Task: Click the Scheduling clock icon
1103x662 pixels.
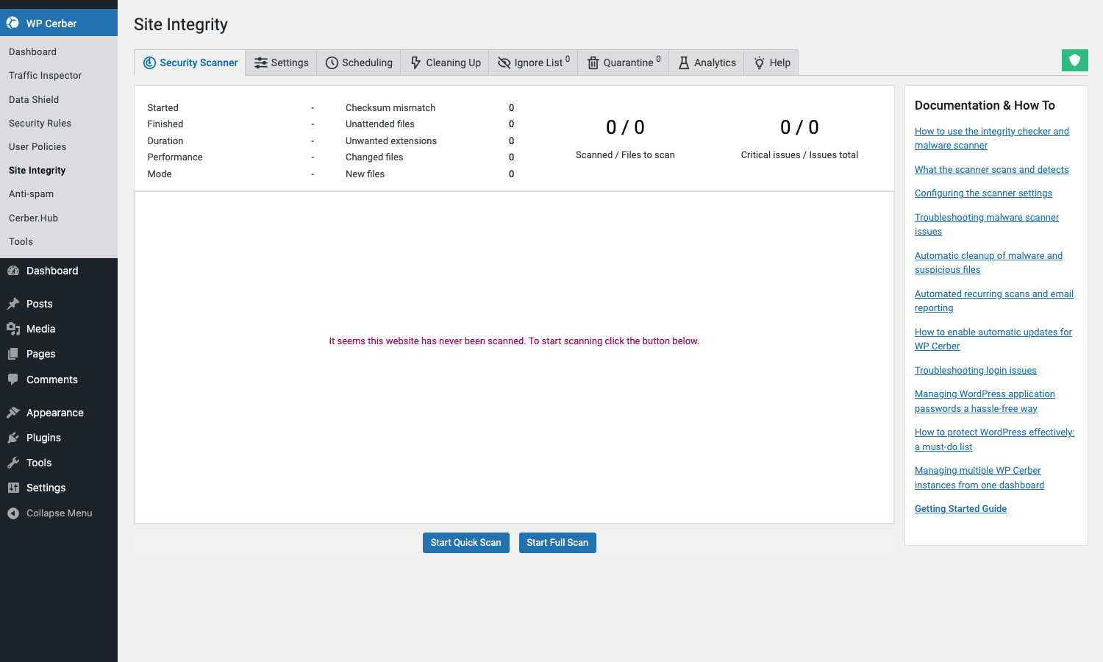Action: pyautogui.click(x=332, y=63)
